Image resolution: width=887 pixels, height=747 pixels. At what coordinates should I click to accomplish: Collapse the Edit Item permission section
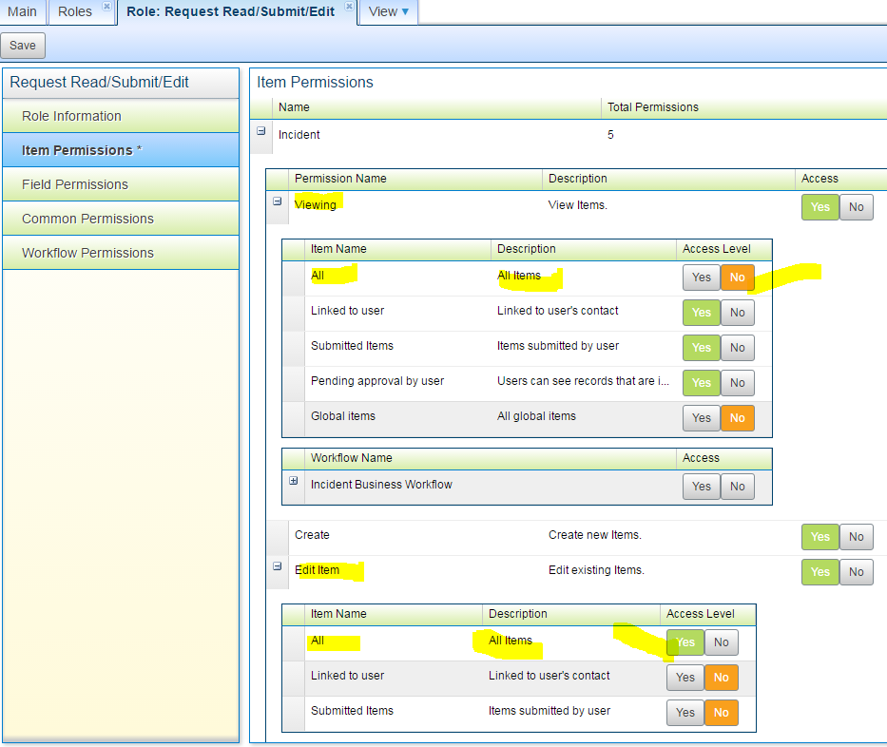click(x=278, y=566)
